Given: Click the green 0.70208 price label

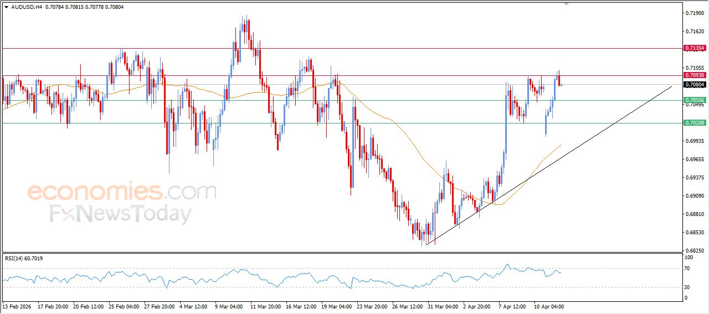Looking at the screenshot, I should pos(695,123).
